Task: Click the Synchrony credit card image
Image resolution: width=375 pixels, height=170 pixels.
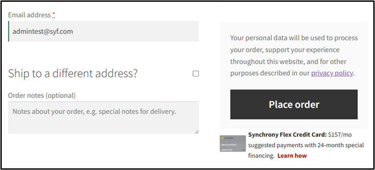Action: (233, 144)
